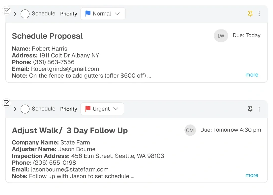Click Schedule label in Urgent priority row

43,108
